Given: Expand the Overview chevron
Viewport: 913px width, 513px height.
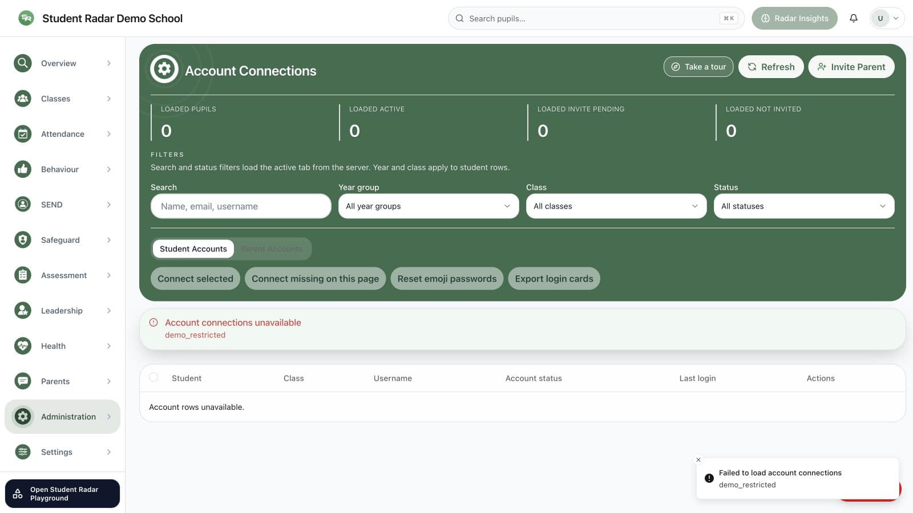Looking at the screenshot, I should pyautogui.click(x=109, y=63).
